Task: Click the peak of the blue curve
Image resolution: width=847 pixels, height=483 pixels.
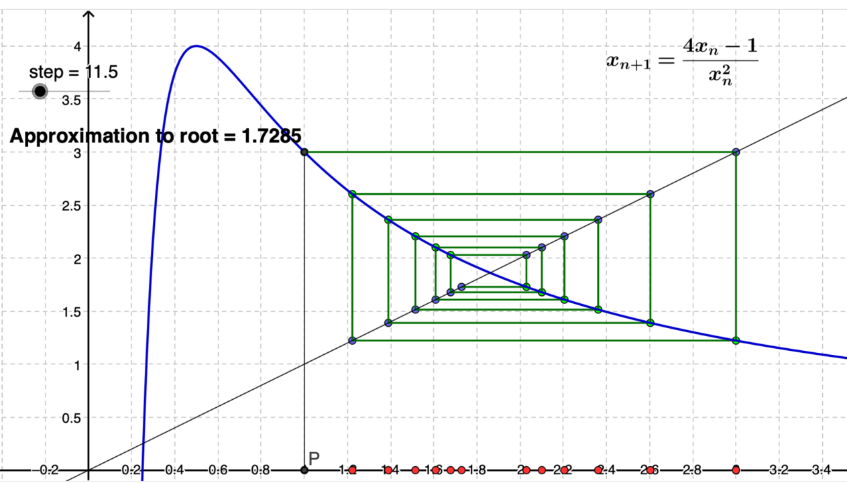Action: pyautogui.click(x=196, y=46)
